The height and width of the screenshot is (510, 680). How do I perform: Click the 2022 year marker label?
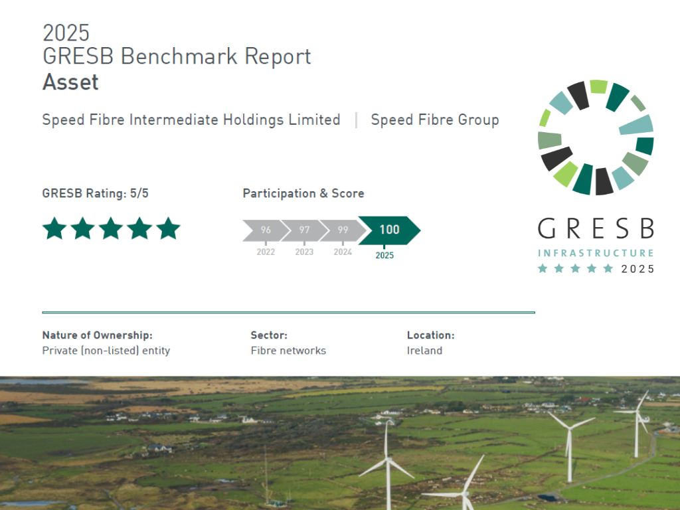(266, 252)
